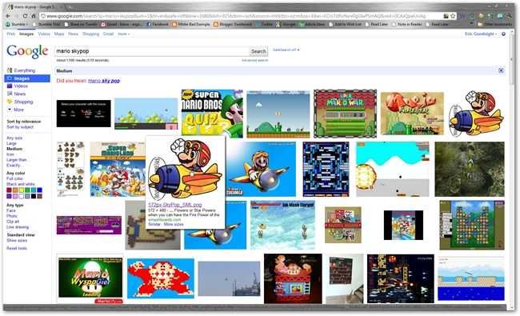Open the Google account settings gear icon
The width and height of the screenshot is (520, 316).
[503, 34]
